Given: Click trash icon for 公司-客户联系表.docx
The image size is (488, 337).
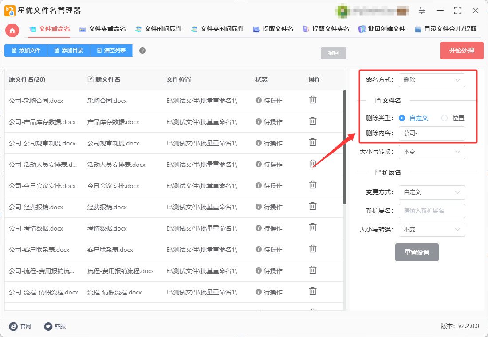Looking at the screenshot, I should tap(312, 249).
